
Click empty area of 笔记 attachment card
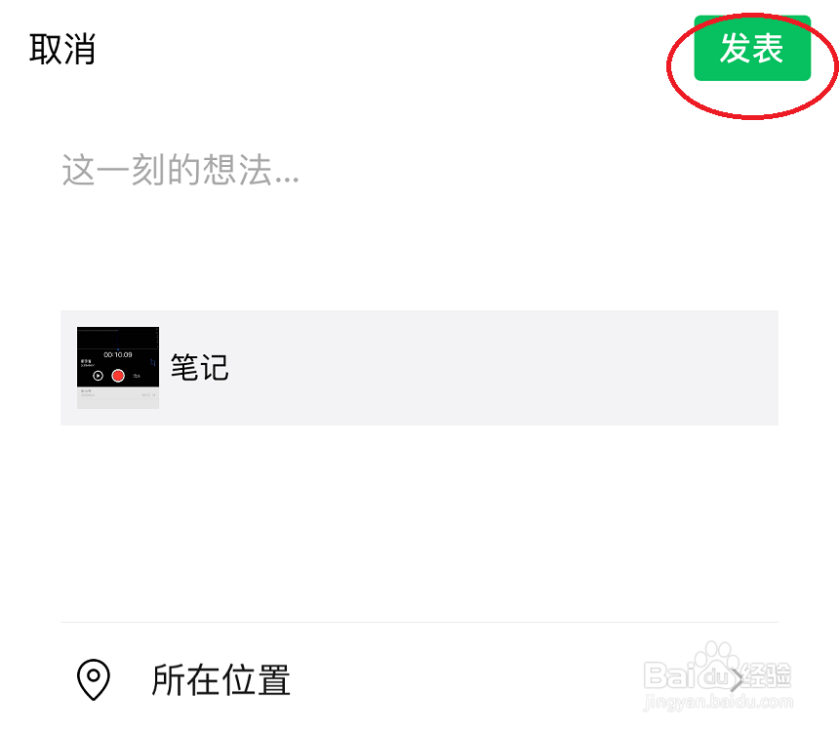pyautogui.click(x=503, y=368)
